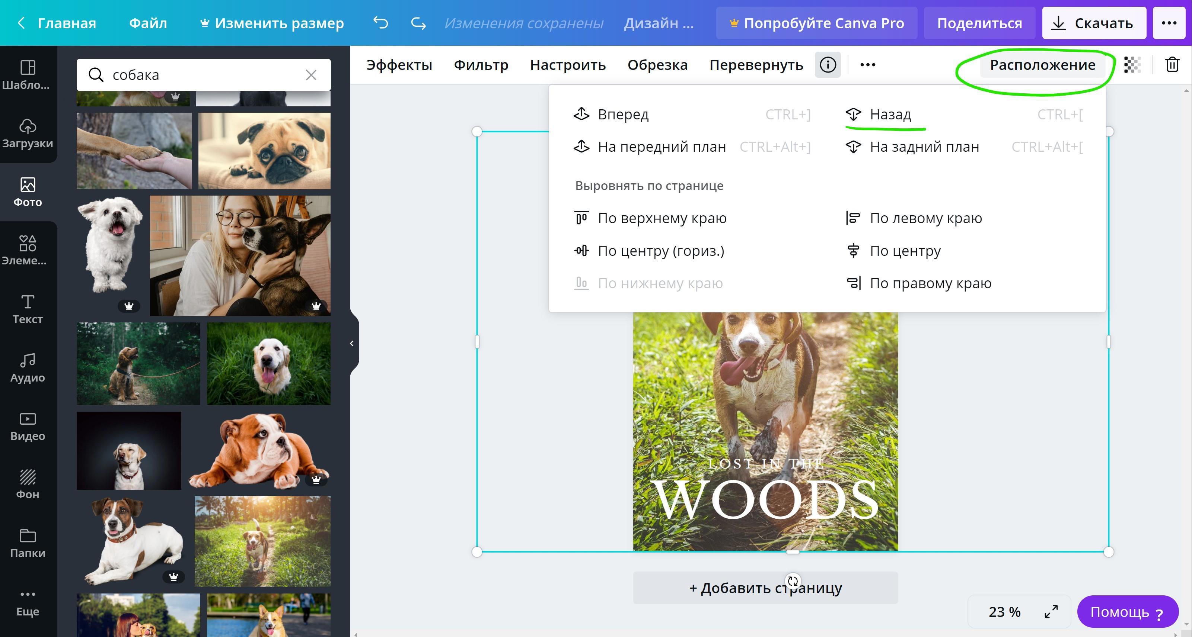This screenshot has width=1192, height=637.
Task: Expand toolbar's three-dot more options
Action: coord(868,65)
